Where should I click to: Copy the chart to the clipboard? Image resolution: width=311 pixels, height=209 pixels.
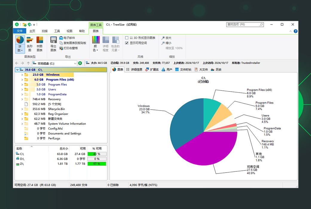click(73, 43)
